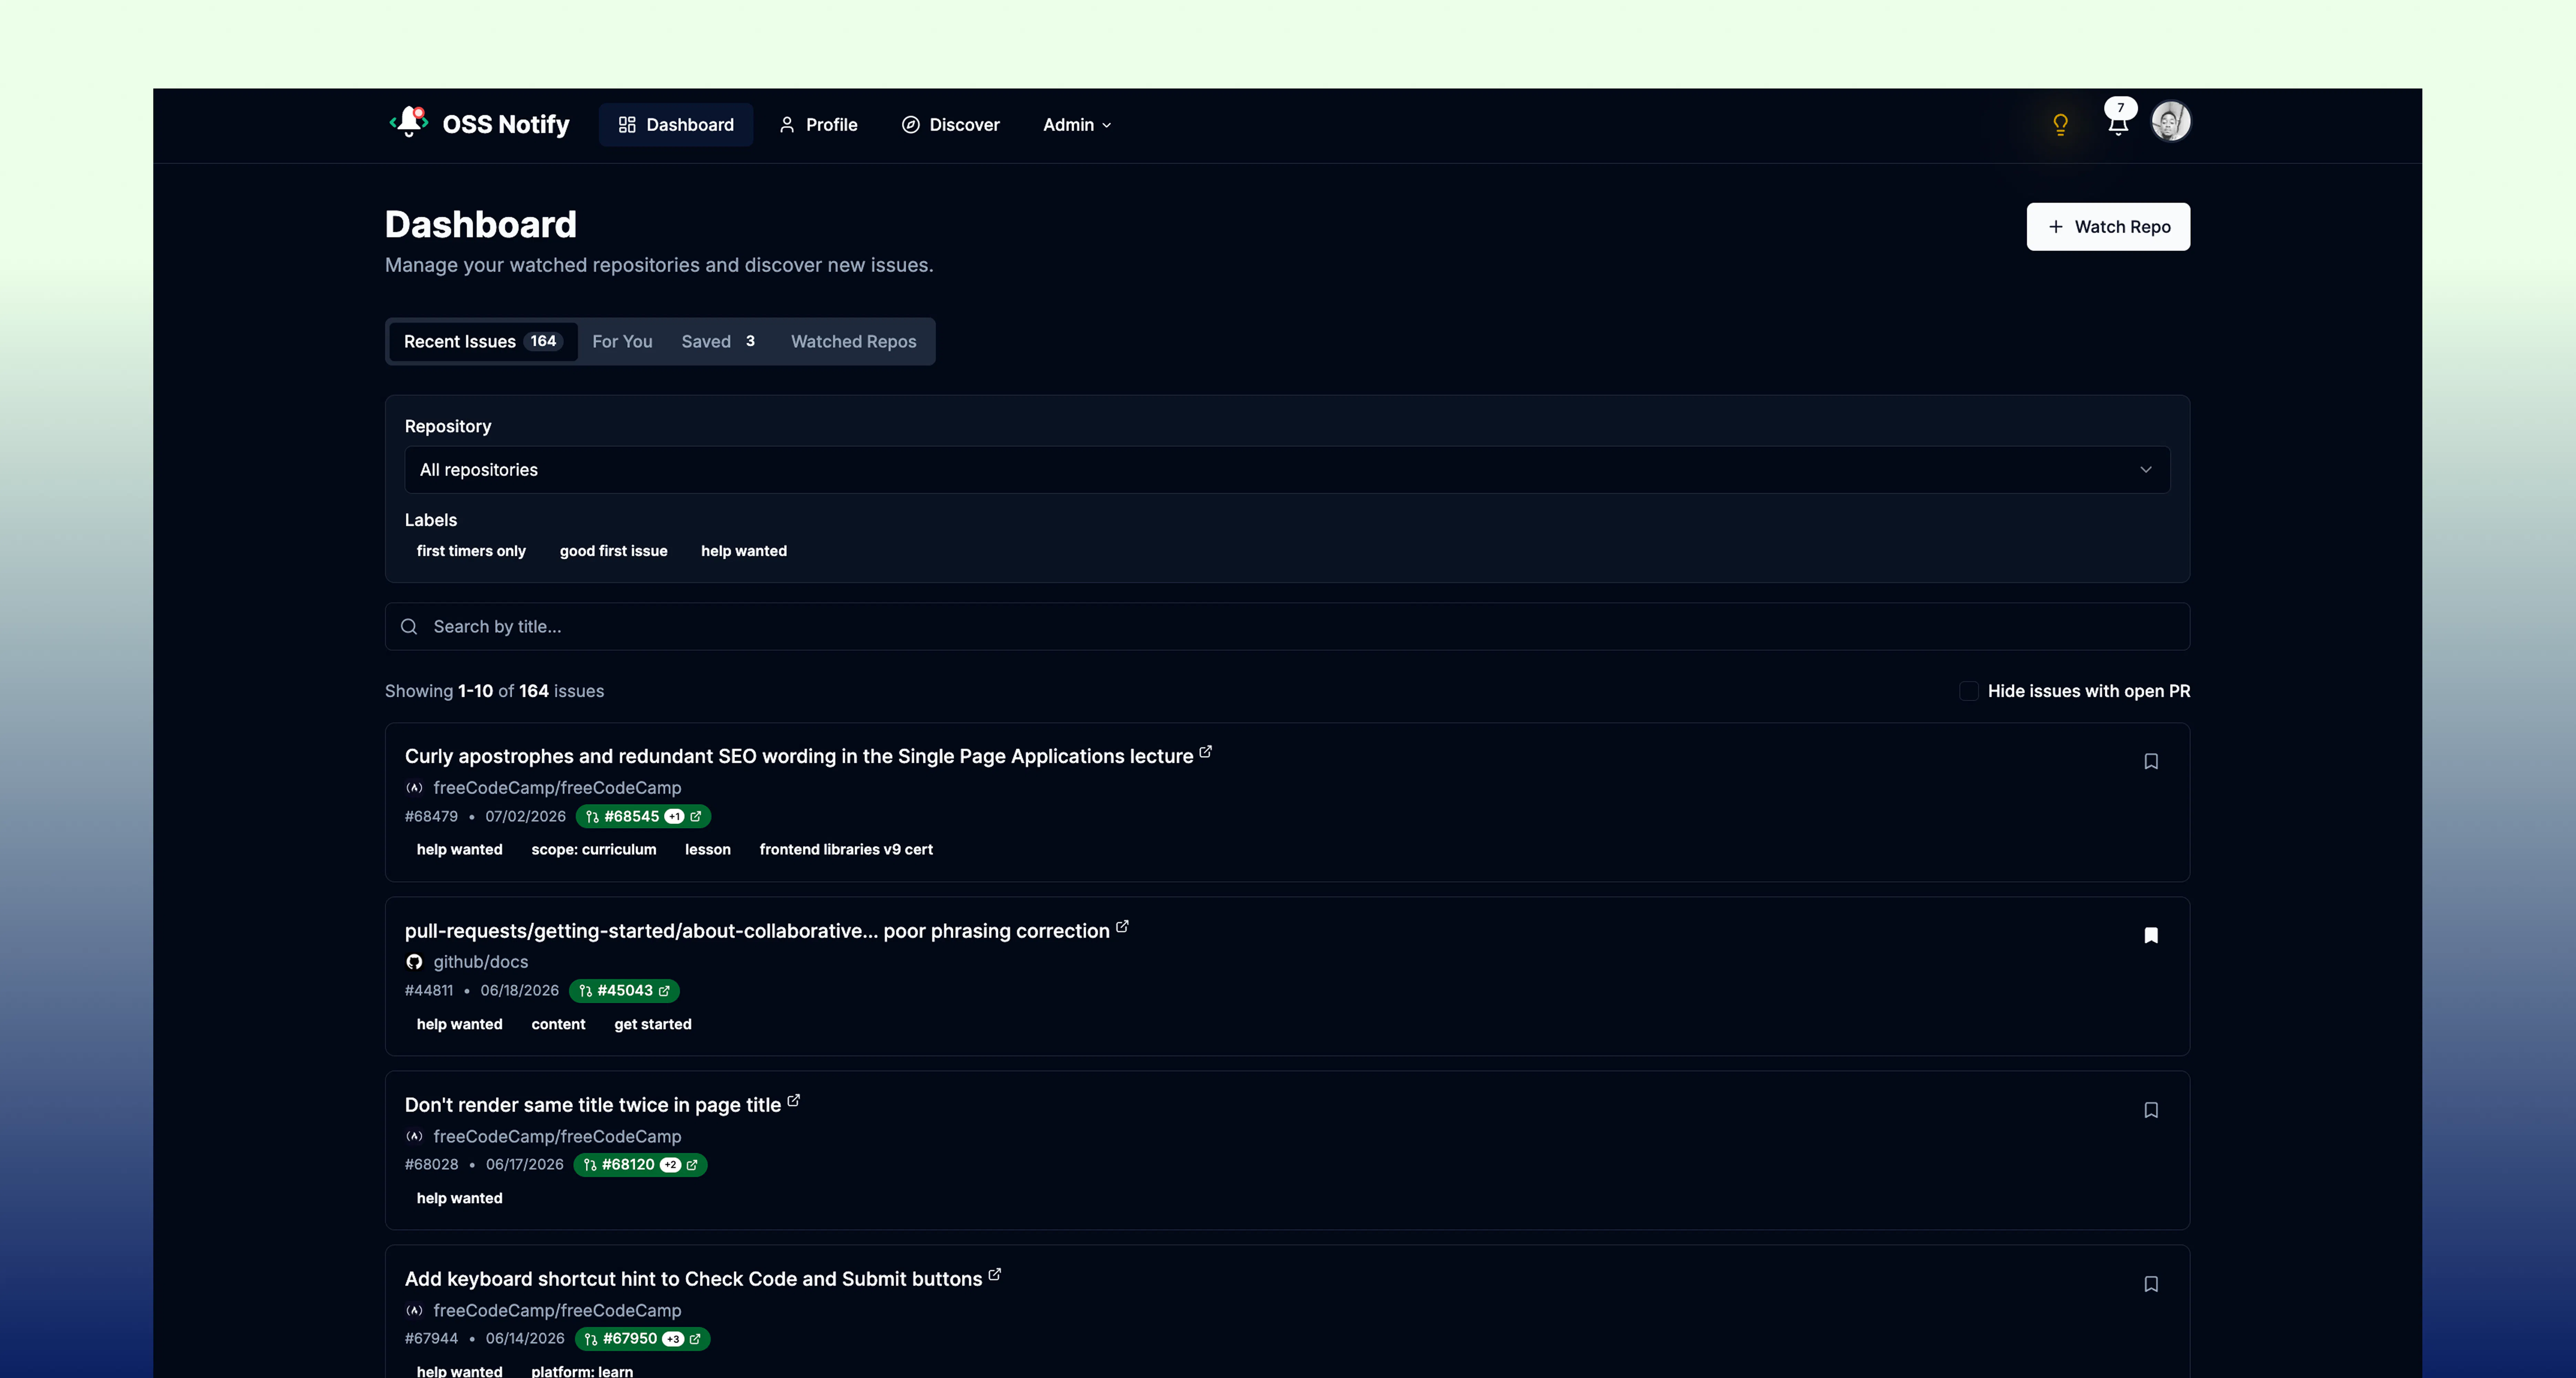Screen dimensions: 2576x1378
Task: Click the external icon in #45043 badge
Action: point(664,991)
